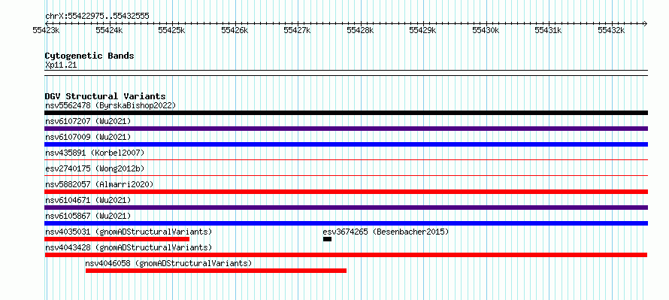Viewport: 669px width, 300px height.
Task: Open the nsv6107207 (Wu2021) label
Action: [88, 121]
